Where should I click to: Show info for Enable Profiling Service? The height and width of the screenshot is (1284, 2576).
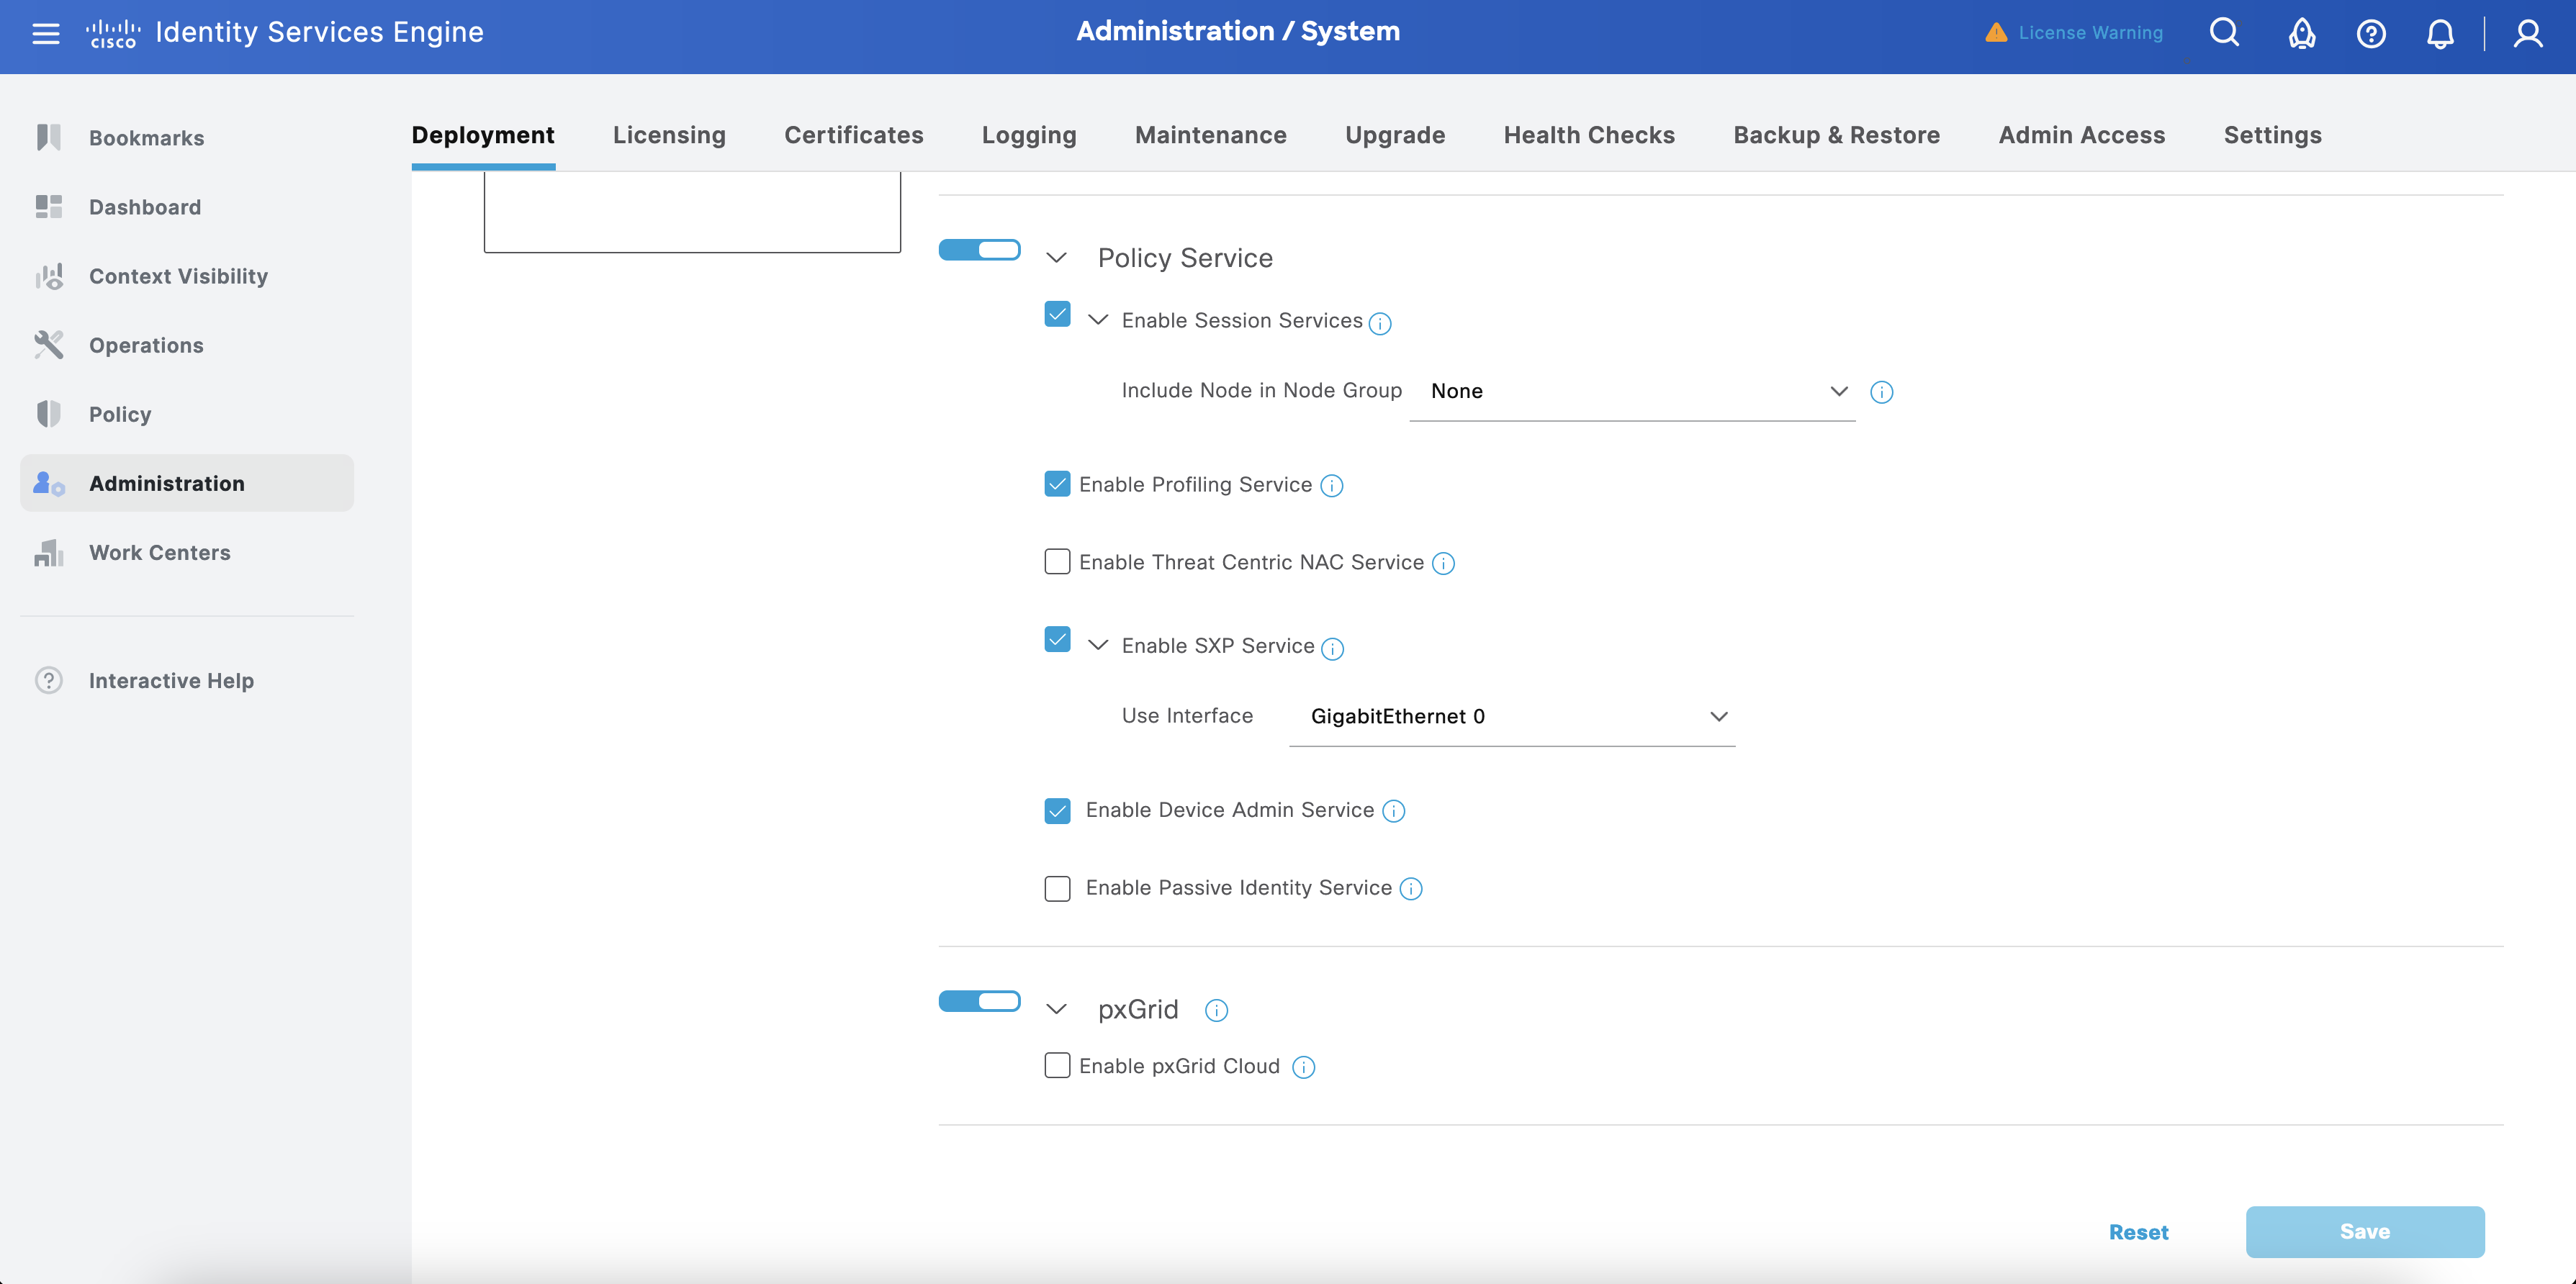tap(1331, 486)
